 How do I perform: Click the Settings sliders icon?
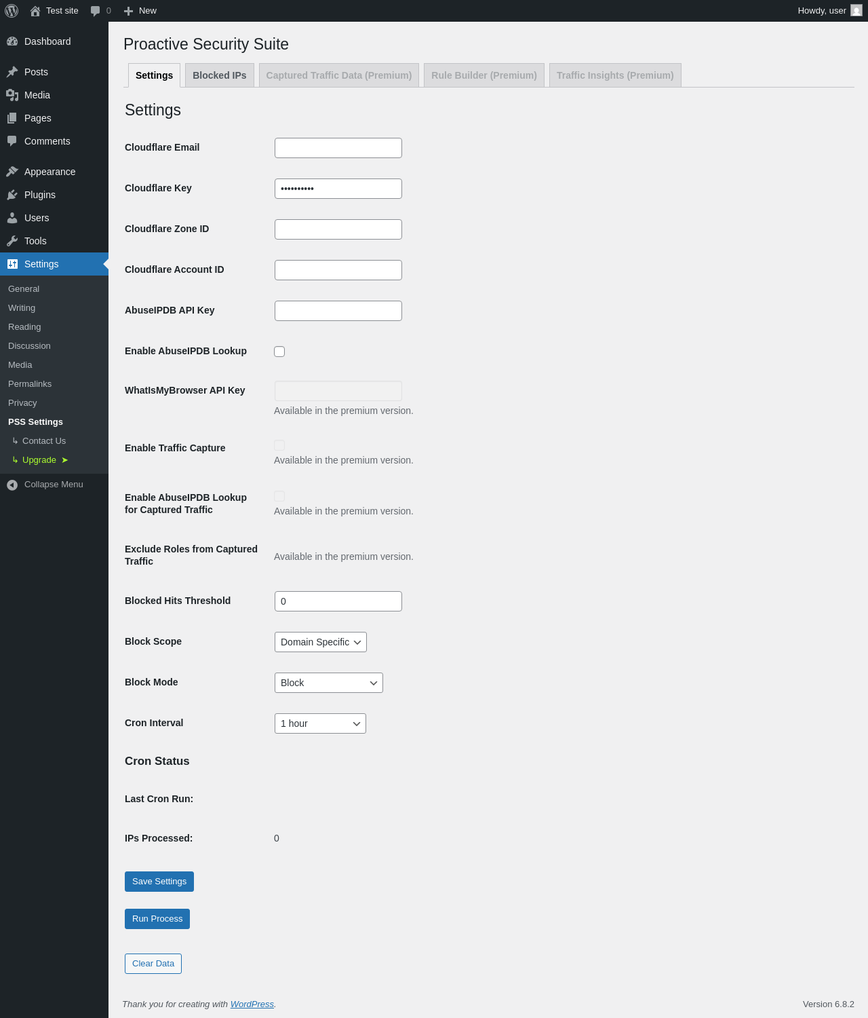click(12, 264)
